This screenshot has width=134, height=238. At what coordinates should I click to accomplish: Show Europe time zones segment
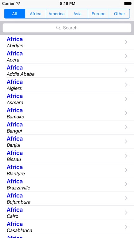pos(98,14)
